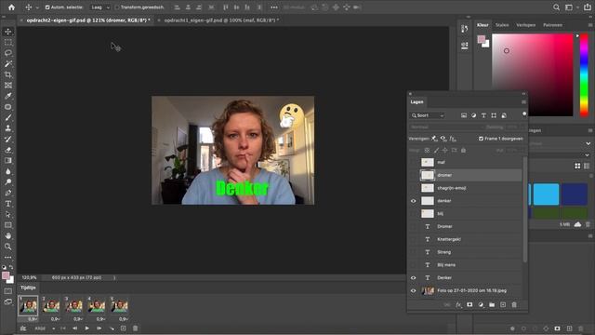595x335 pixels.
Task: Select the Pen tool
Action: tap(8, 193)
